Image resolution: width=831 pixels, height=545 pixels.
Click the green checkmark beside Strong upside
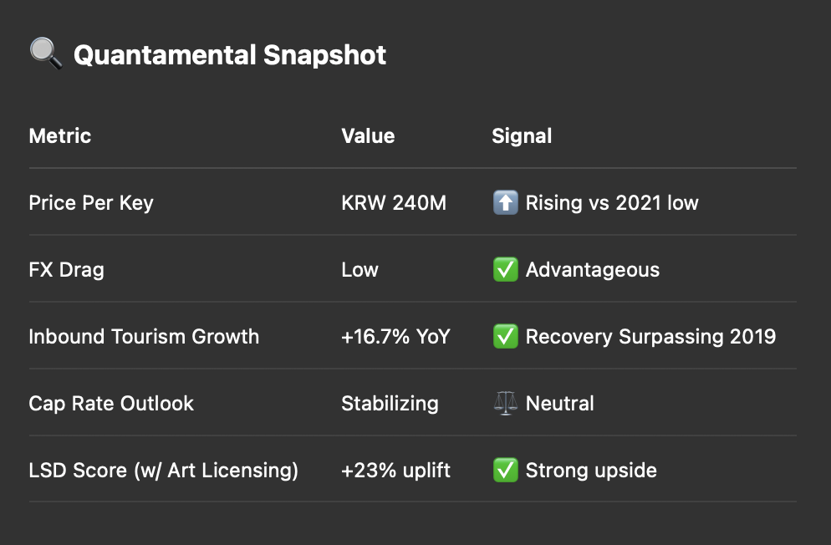pos(505,471)
